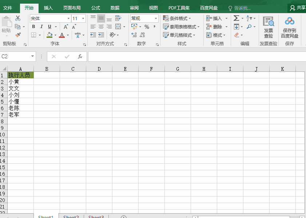Toggle Italic formatting
The image size is (306, 218).
41,27
